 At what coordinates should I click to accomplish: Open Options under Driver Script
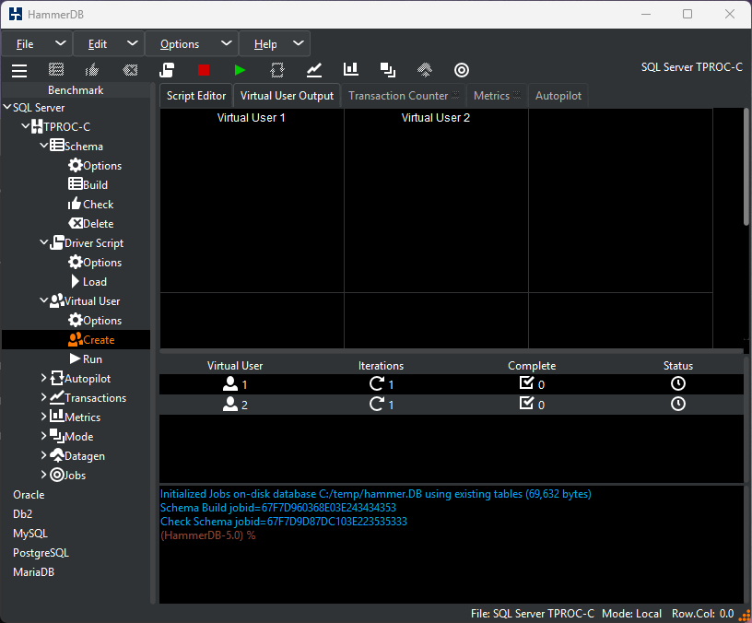point(95,263)
